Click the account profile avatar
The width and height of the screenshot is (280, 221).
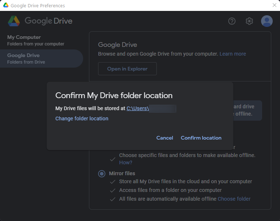coord(267,21)
